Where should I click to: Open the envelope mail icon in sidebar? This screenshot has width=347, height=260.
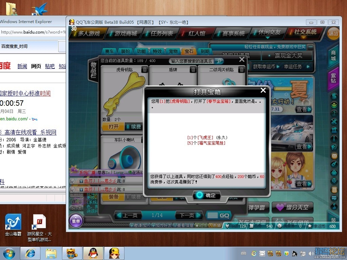click(x=334, y=156)
